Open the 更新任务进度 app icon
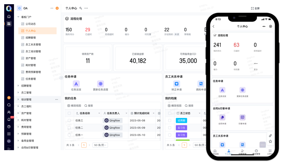 point(101,84)
